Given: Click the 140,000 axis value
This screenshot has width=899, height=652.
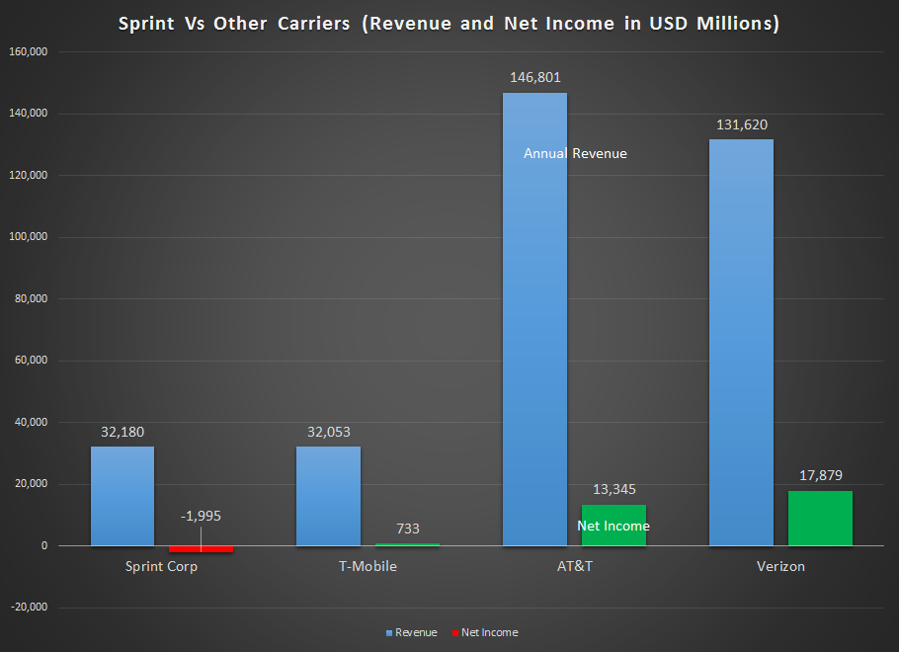Looking at the screenshot, I should [x=28, y=114].
